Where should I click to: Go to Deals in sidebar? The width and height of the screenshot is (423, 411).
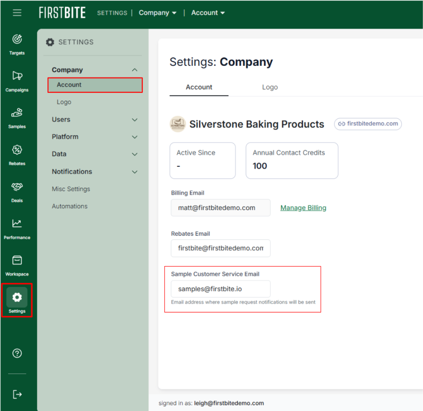[x=17, y=192]
